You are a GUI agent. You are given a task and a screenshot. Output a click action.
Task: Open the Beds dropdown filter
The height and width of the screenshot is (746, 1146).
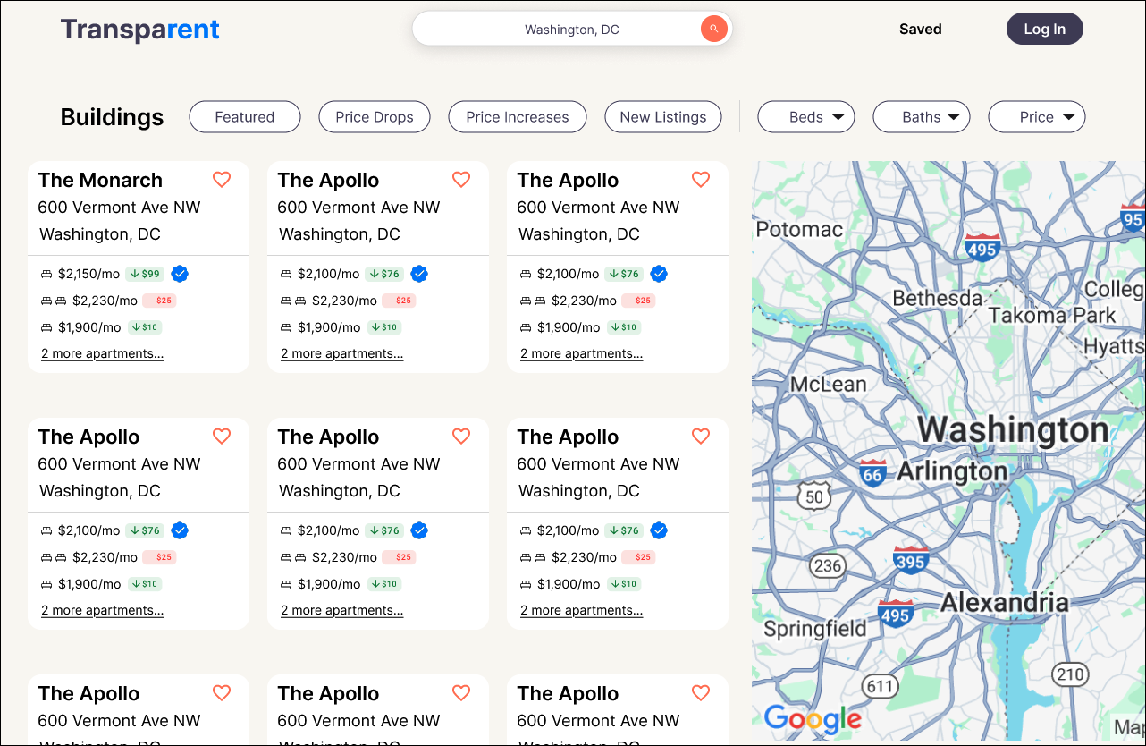[806, 117]
